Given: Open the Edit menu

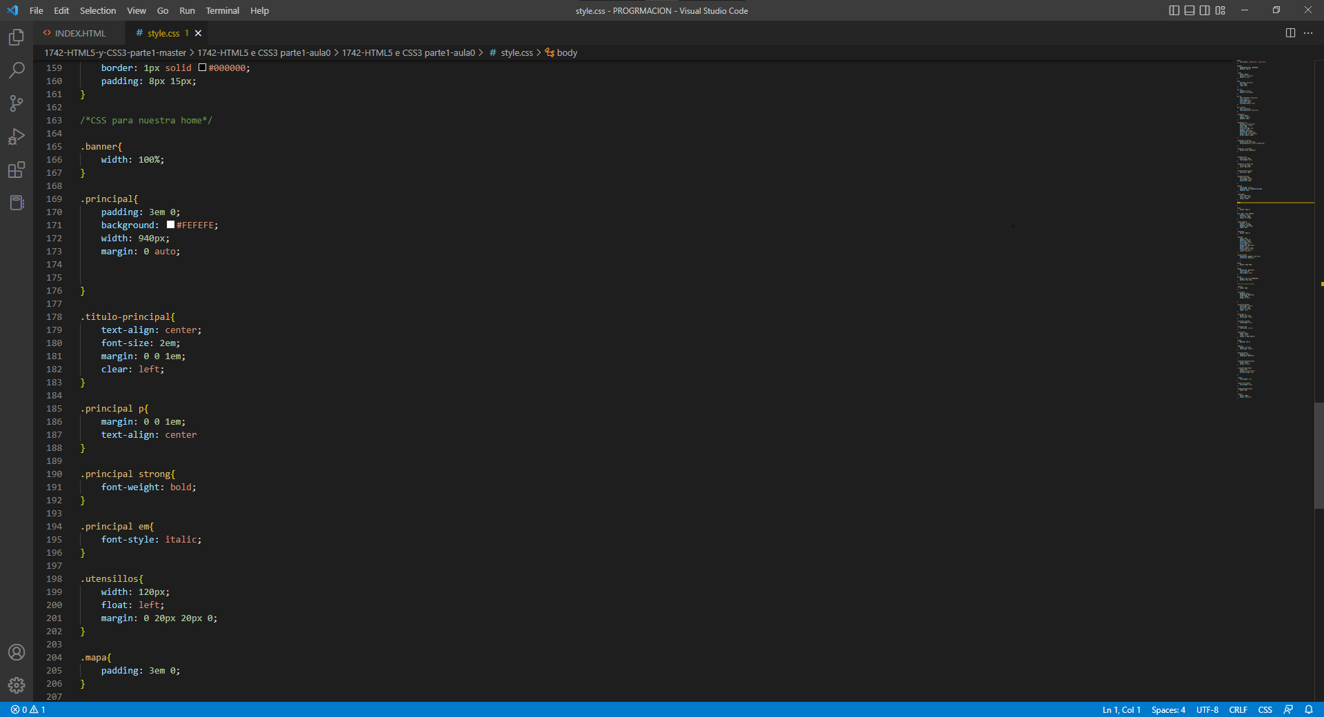Looking at the screenshot, I should [61, 10].
